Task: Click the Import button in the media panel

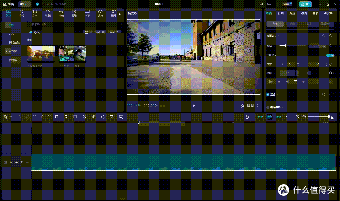Action: point(35,33)
